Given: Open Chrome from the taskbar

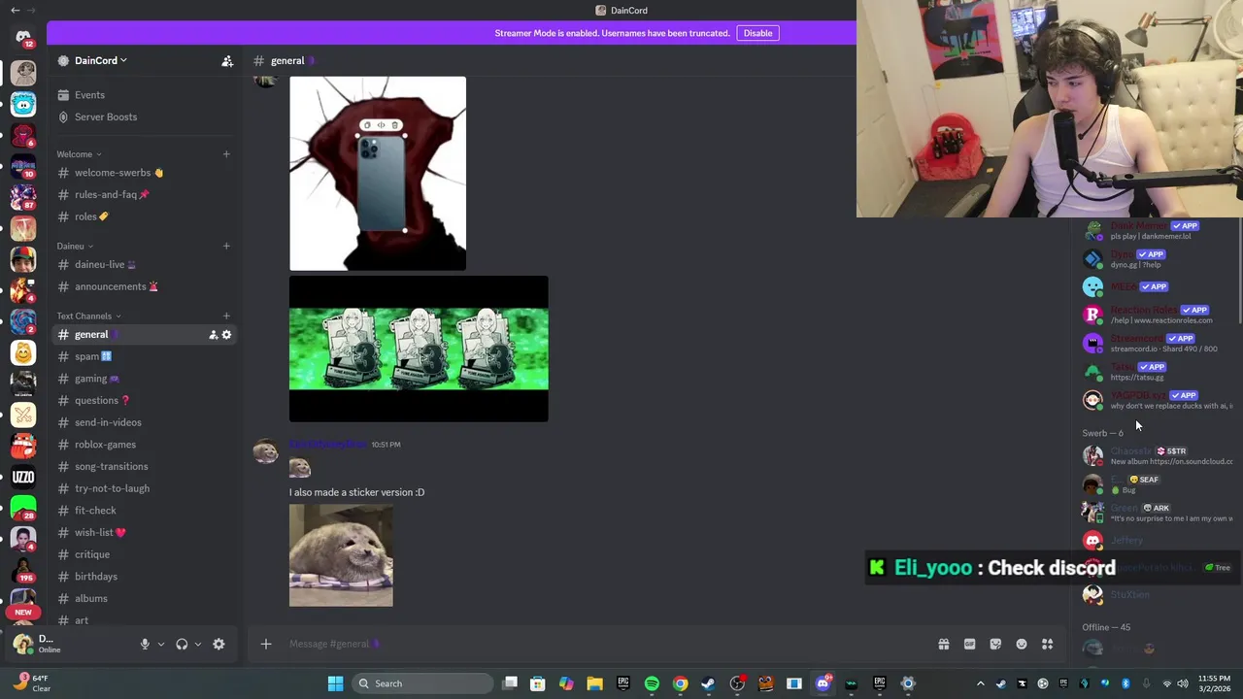Looking at the screenshot, I should click(680, 683).
